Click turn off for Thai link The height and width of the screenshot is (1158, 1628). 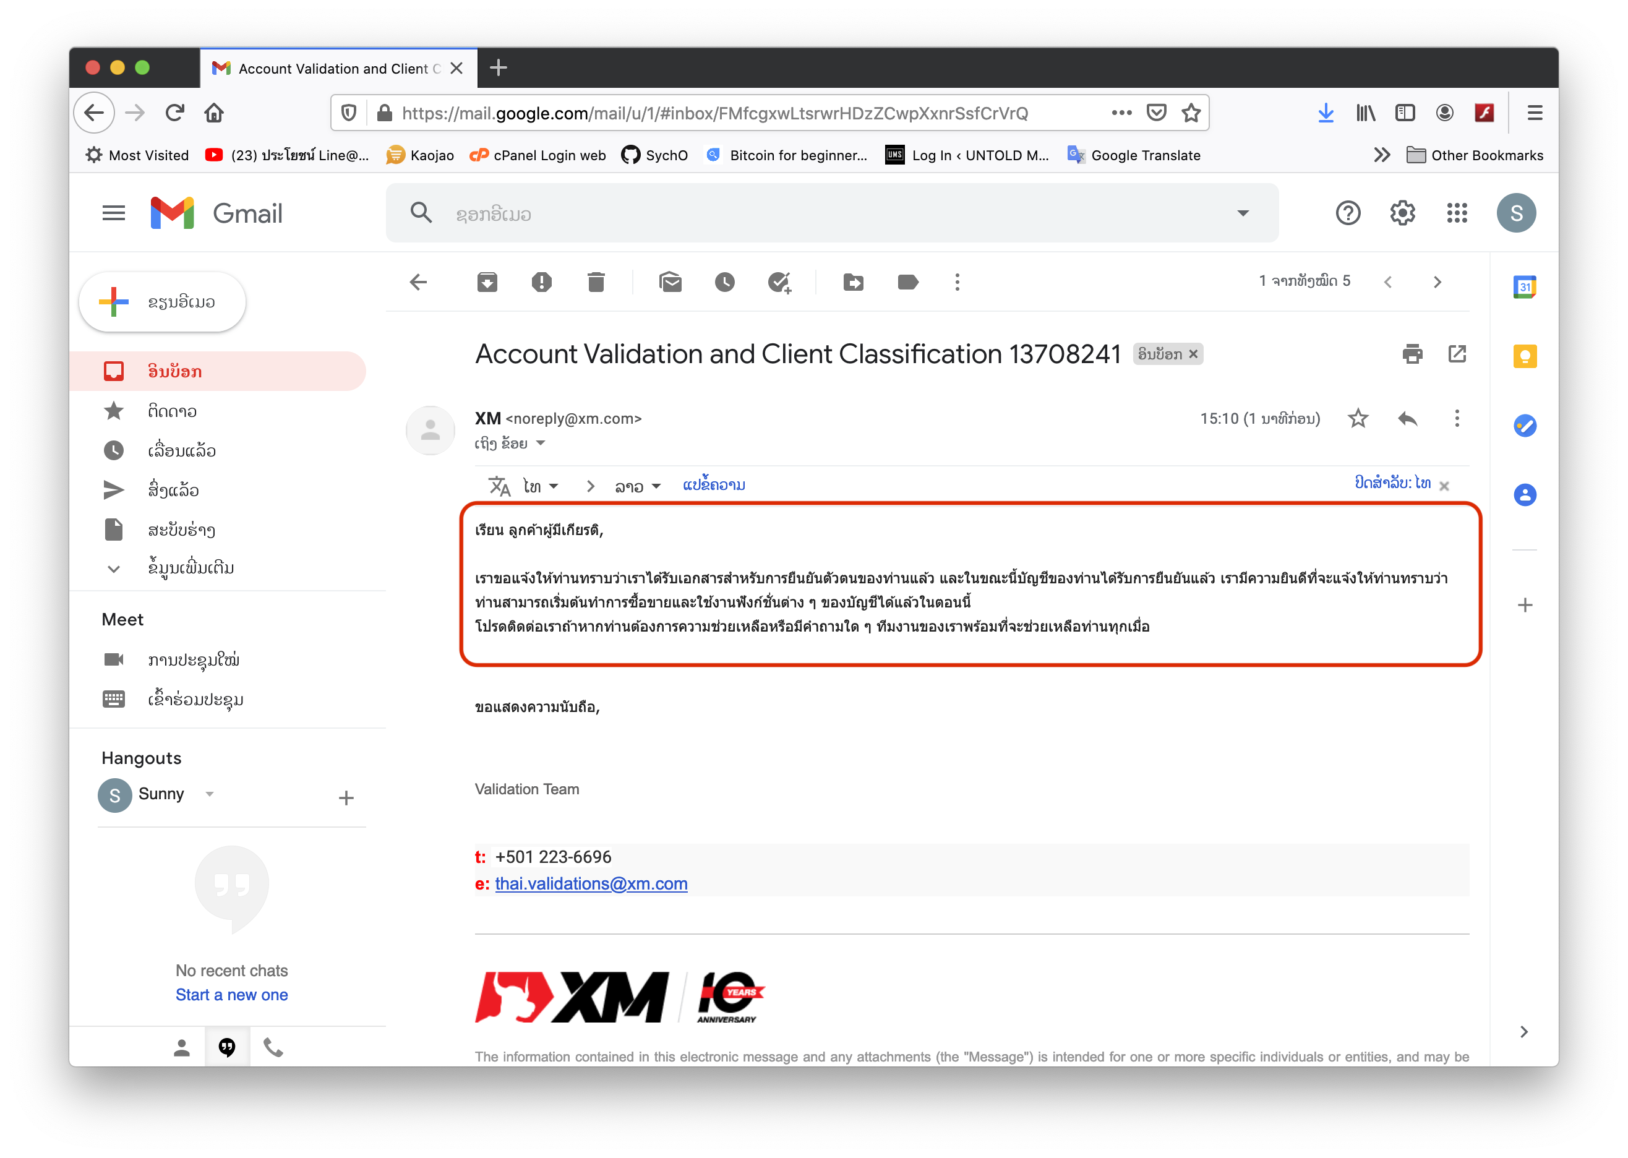pyautogui.click(x=1392, y=484)
